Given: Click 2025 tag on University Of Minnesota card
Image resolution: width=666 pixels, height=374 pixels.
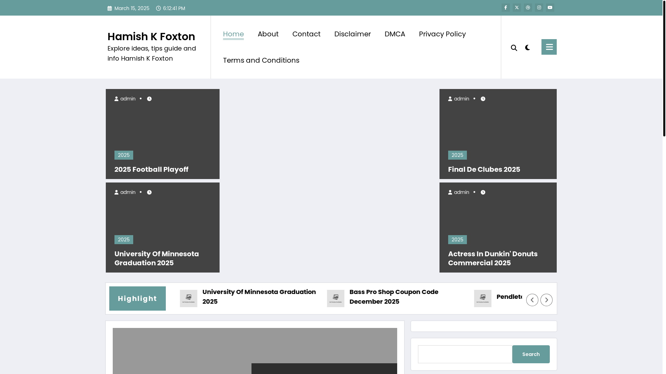Looking at the screenshot, I should (124, 240).
